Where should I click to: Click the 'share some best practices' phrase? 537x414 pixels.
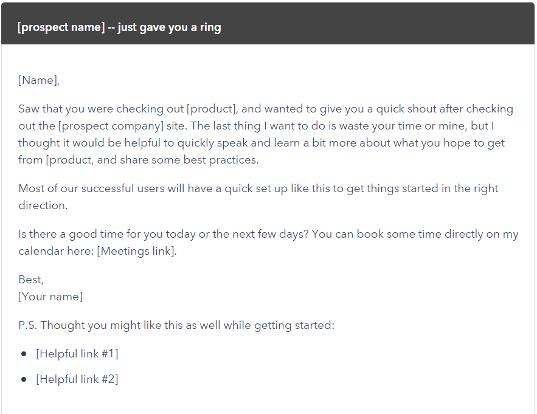pos(189,160)
